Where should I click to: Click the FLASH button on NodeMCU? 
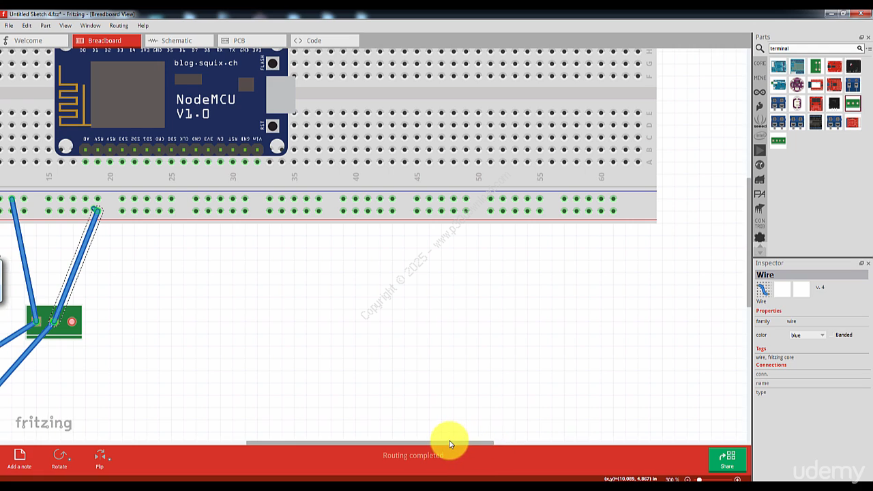(273, 63)
